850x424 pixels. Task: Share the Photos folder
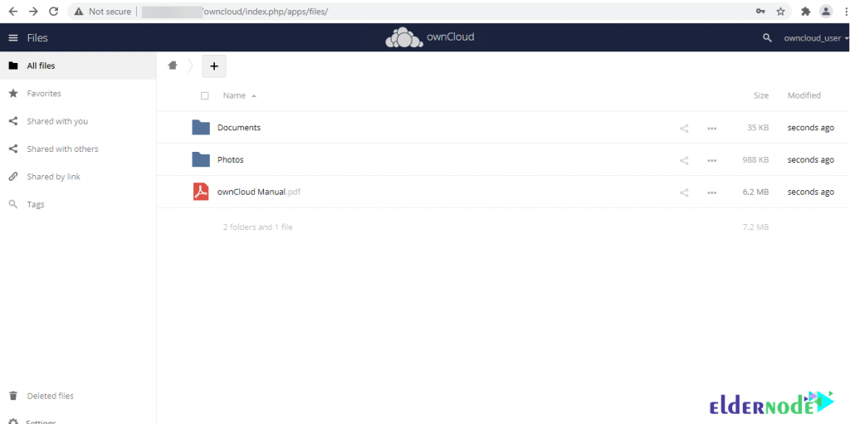[x=684, y=160]
